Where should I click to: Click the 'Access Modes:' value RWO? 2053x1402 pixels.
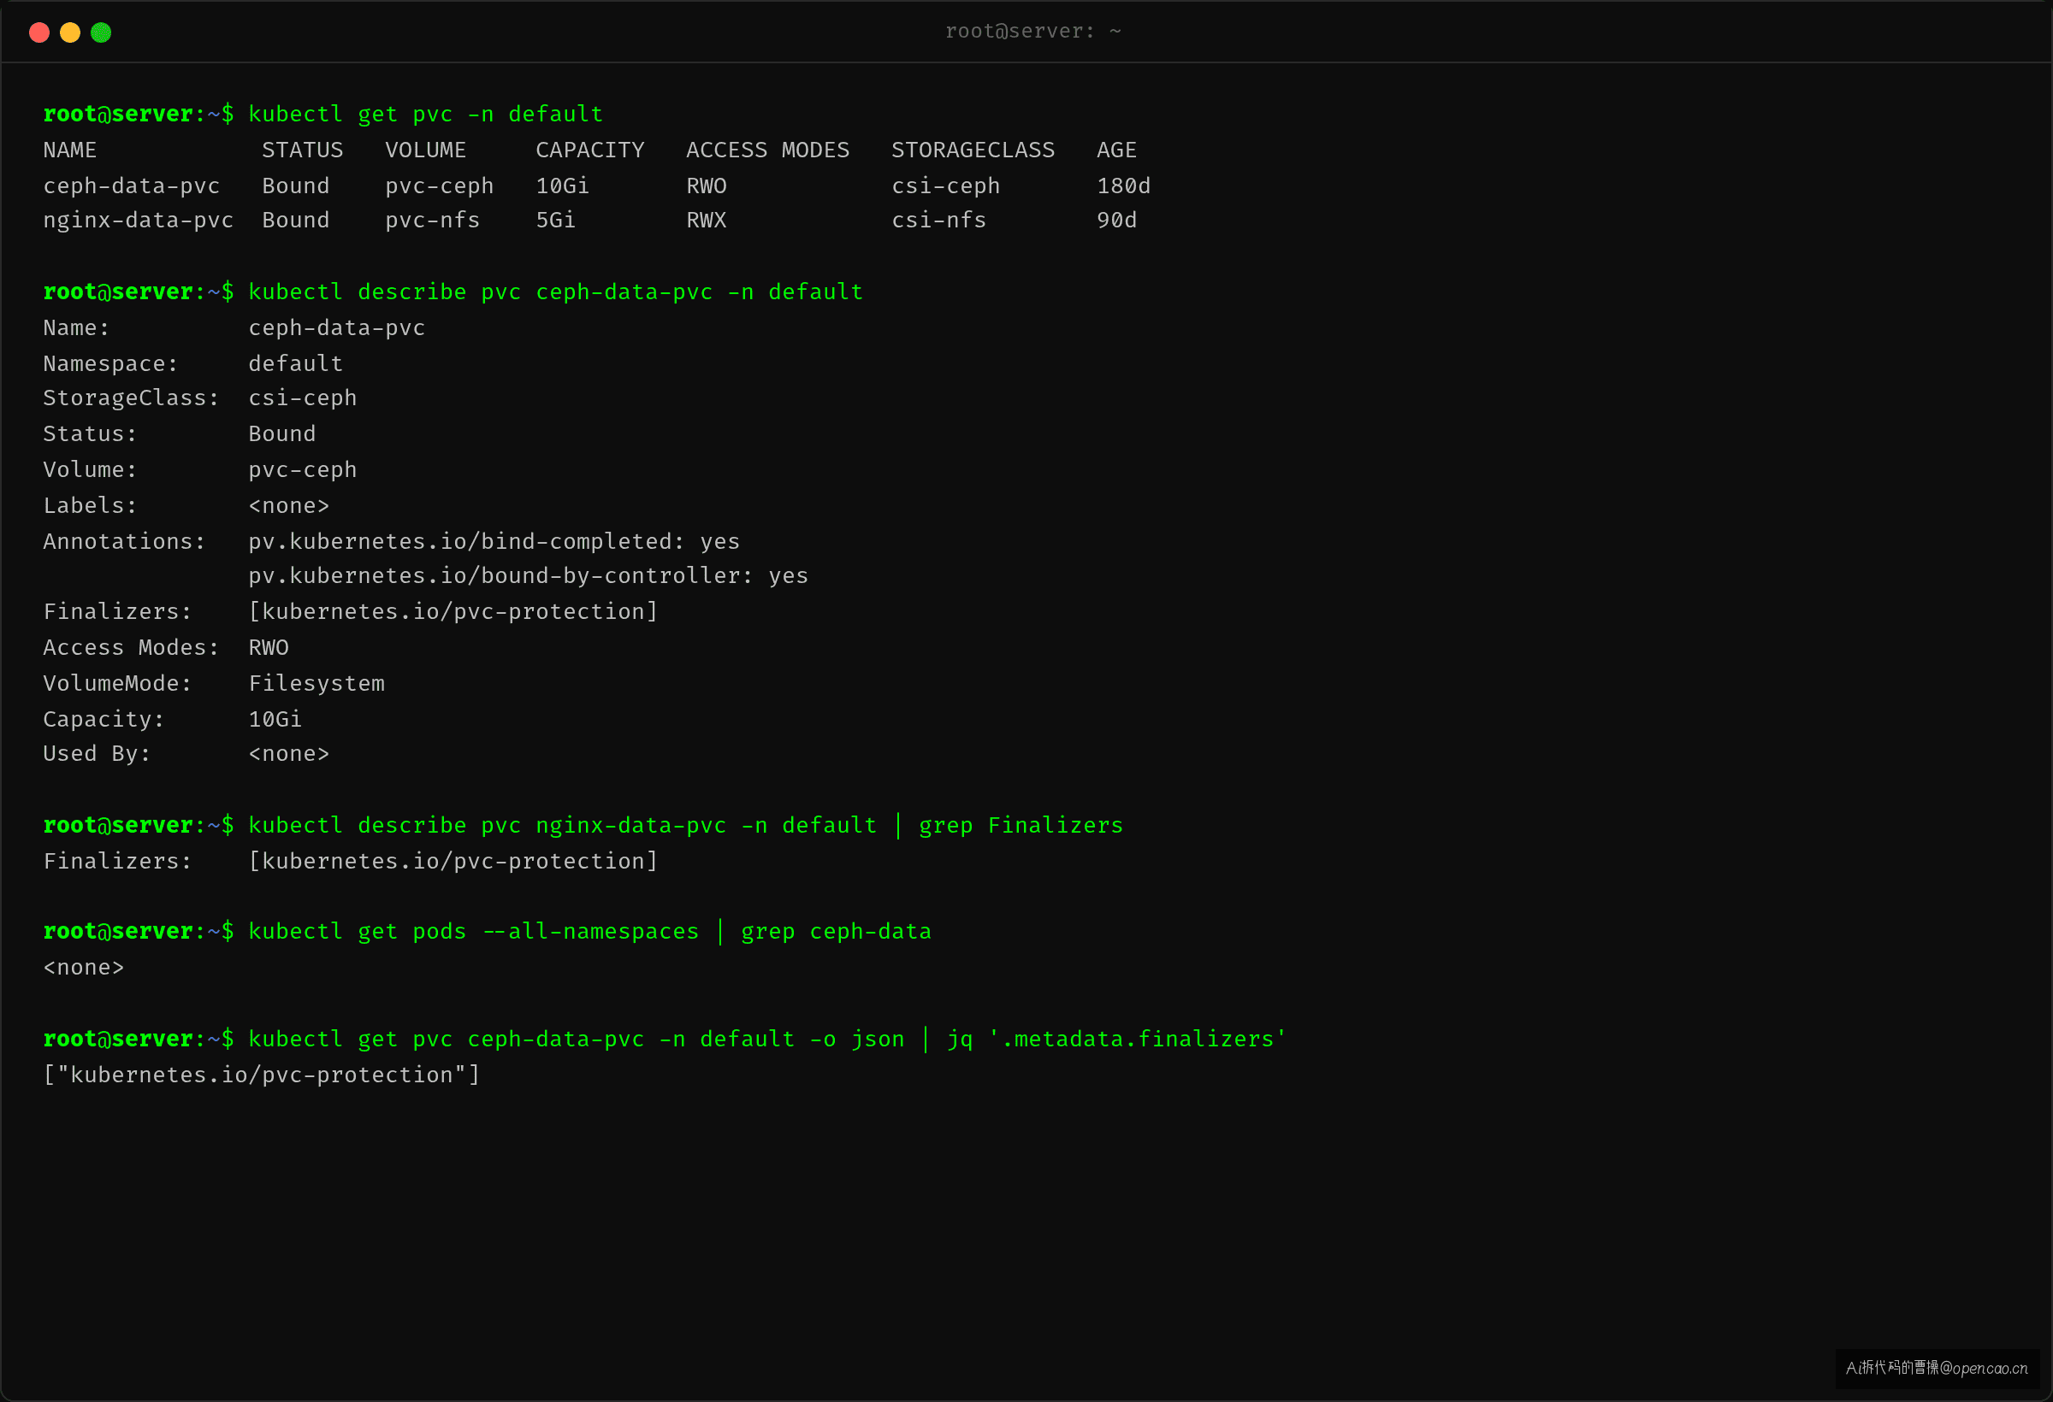pos(269,648)
